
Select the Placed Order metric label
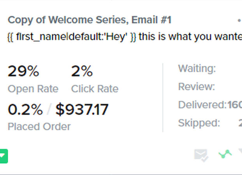39,127
